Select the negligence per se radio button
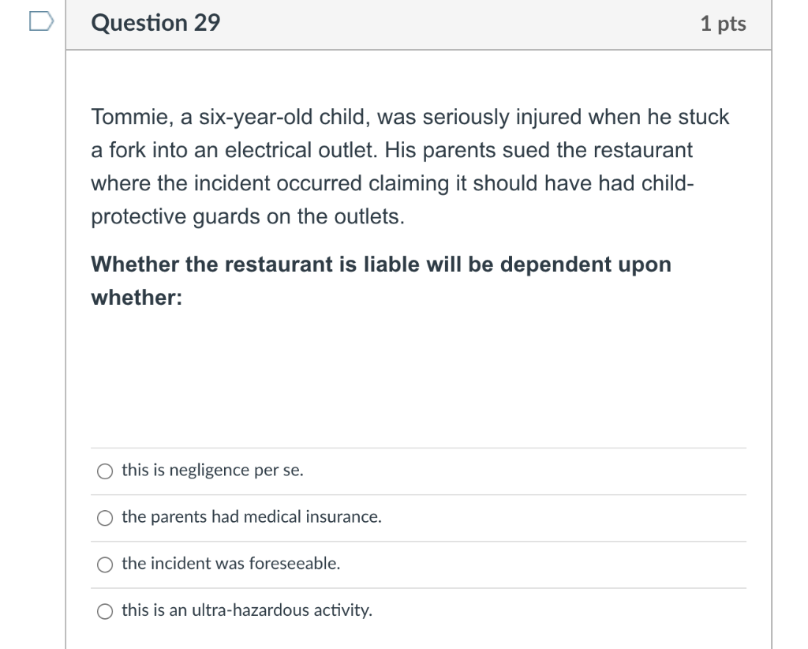This screenshot has width=808, height=649. [103, 471]
